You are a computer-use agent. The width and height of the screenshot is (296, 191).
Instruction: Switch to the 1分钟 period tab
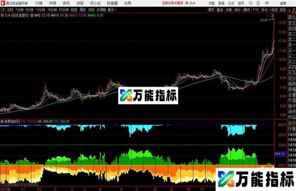(x=20, y=10)
